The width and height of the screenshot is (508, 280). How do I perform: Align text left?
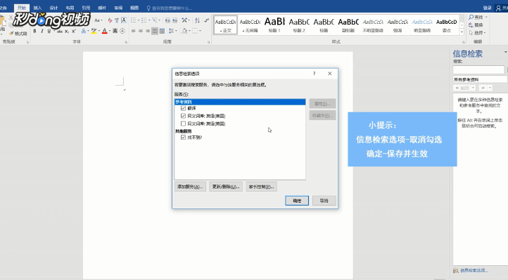pyautogui.click(x=133, y=31)
